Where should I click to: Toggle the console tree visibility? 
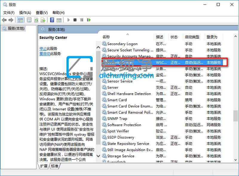(x=20, y=20)
